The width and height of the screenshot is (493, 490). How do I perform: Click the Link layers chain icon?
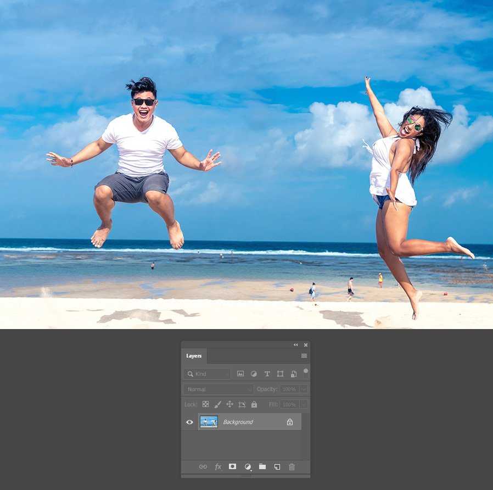pos(203,466)
